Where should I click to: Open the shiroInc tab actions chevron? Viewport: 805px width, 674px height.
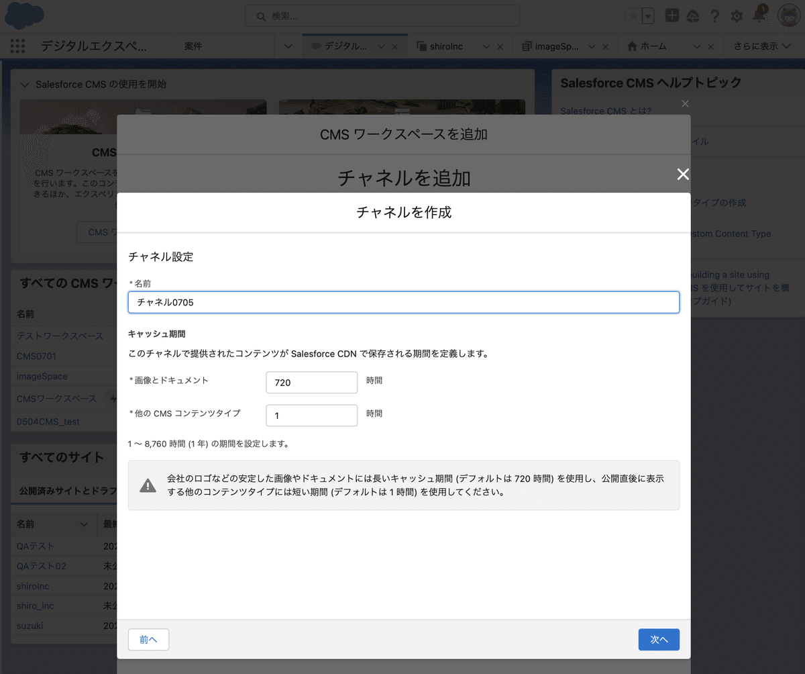(x=486, y=46)
